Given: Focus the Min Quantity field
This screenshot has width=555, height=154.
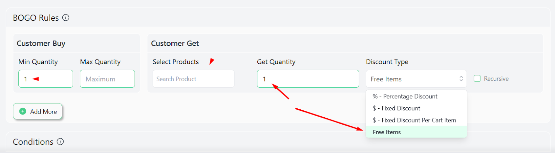Looking at the screenshot, I should coord(46,79).
